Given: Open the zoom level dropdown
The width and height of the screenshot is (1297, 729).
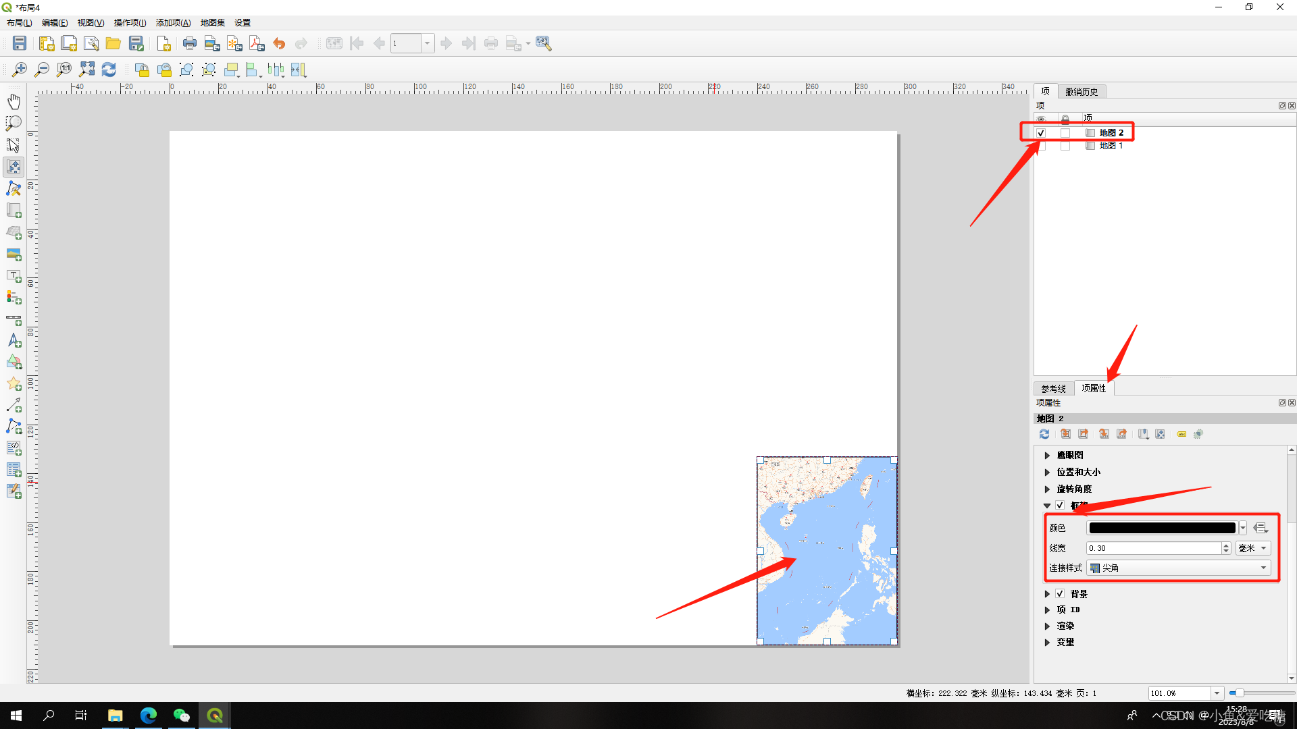Looking at the screenshot, I should [1217, 693].
